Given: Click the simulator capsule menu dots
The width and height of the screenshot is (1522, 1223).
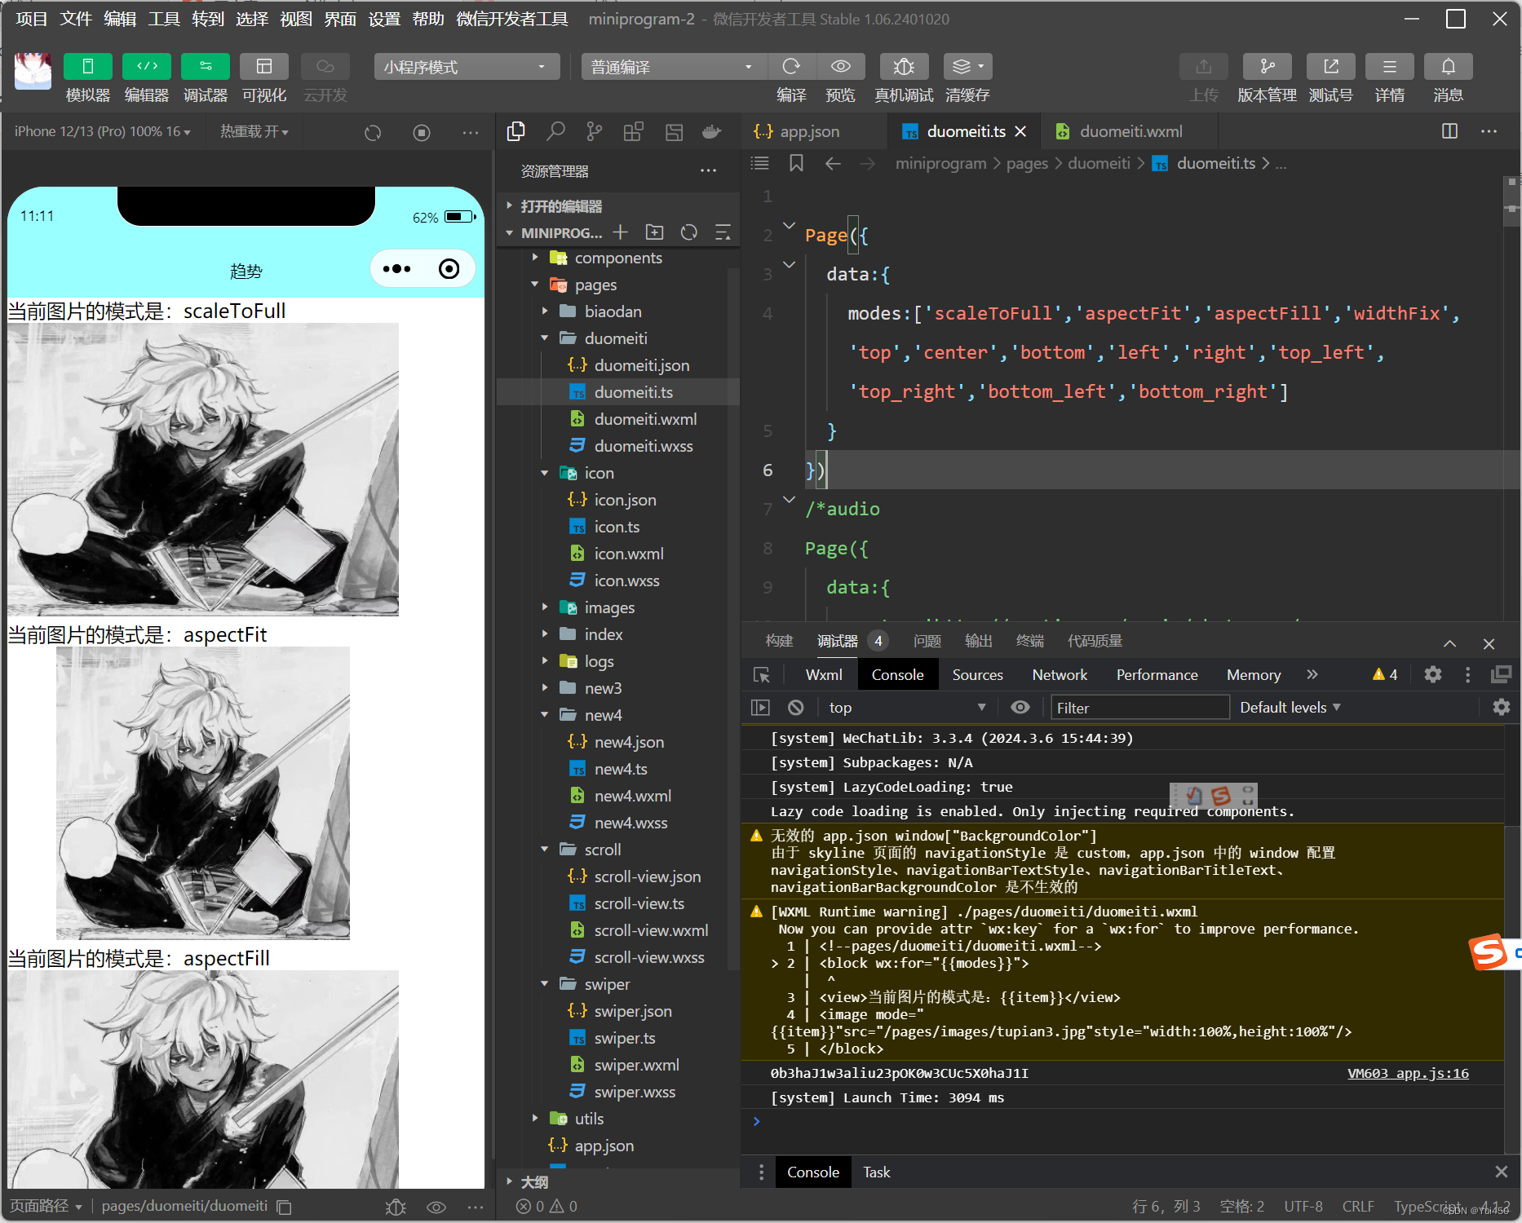Looking at the screenshot, I should coord(396,269).
